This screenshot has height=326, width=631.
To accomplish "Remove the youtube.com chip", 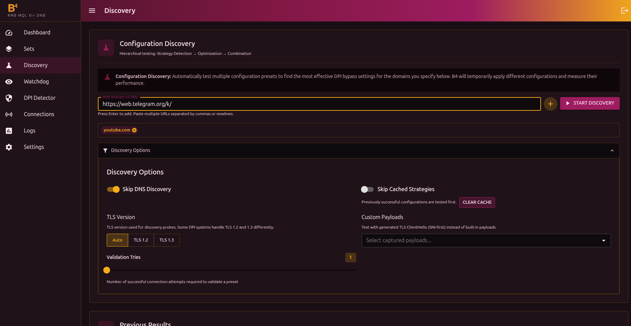I will click(x=134, y=130).
